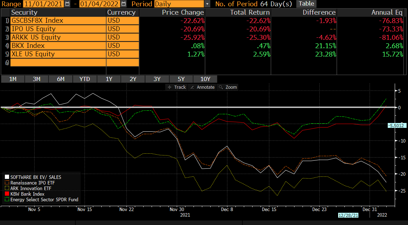Choose the 10Y time range tab
The height and width of the screenshot is (225, 408).
(x=205, y=79)
